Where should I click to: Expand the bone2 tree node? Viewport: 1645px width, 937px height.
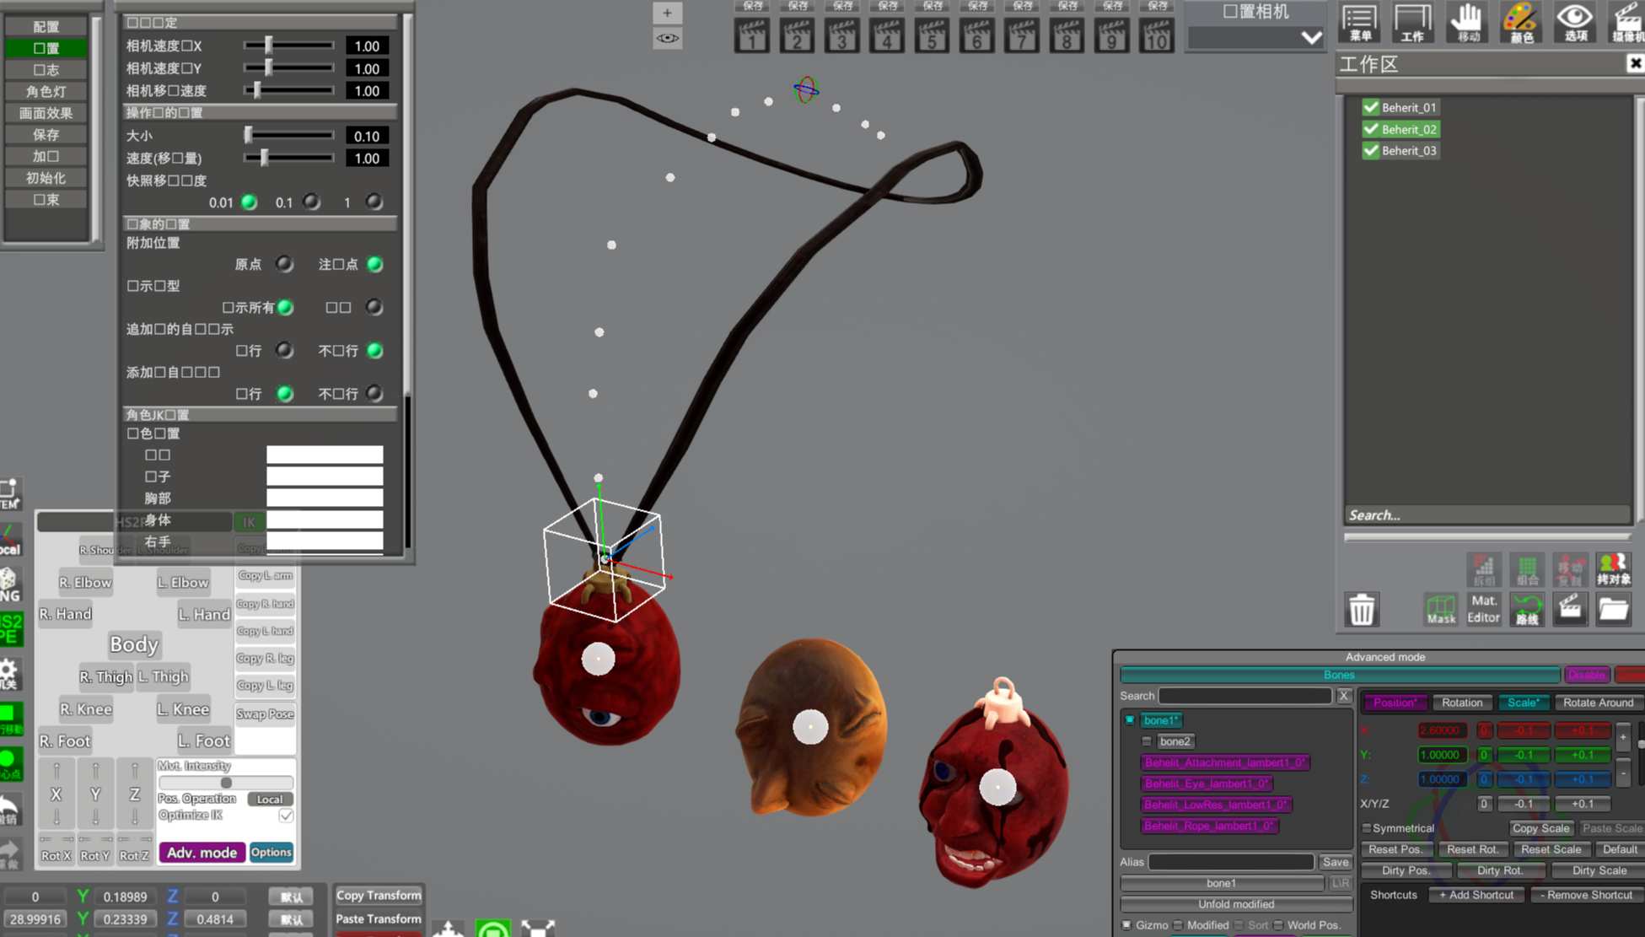[1146, 741]
